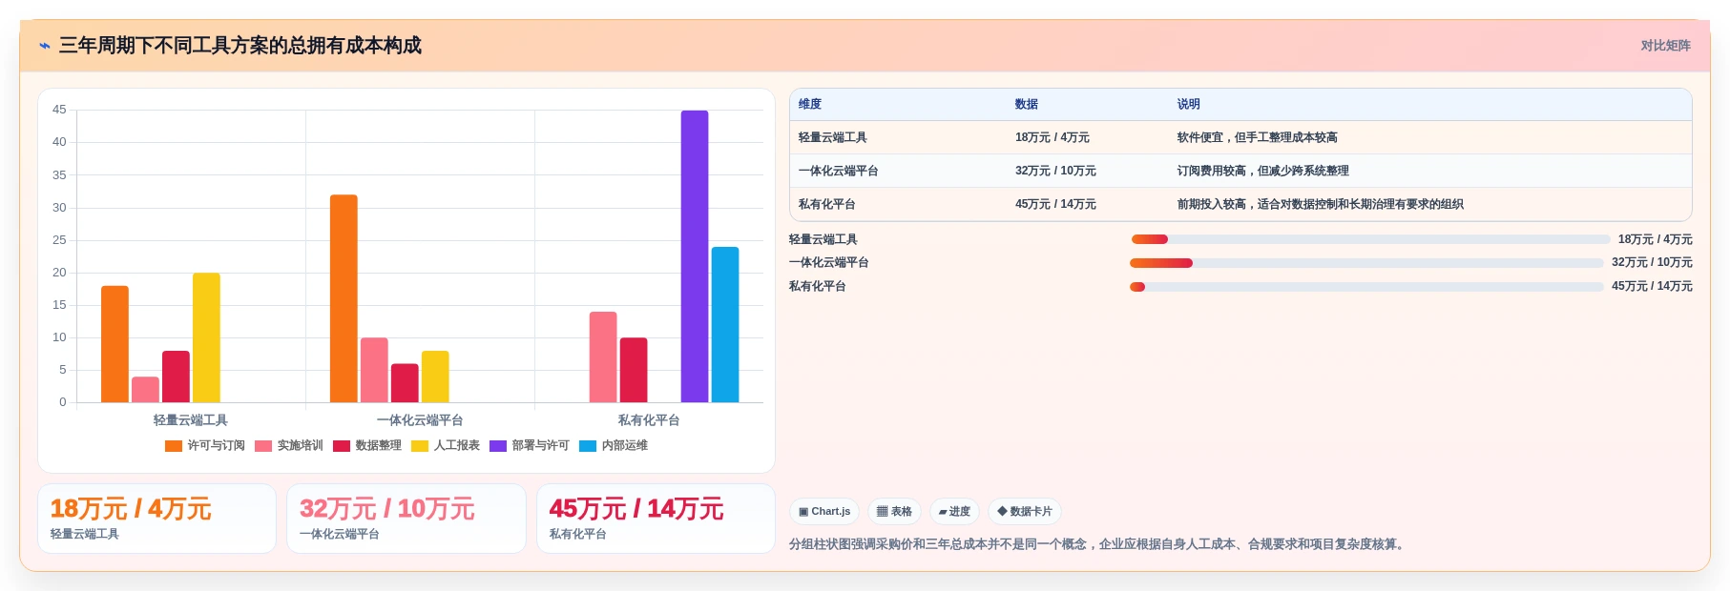
Task: Click the blue 内部运维 bar in 私有化平台
Action: [x=725, y=325]
